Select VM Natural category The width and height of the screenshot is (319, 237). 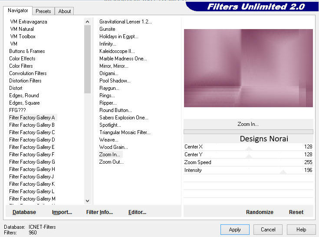tap(22, 29)
